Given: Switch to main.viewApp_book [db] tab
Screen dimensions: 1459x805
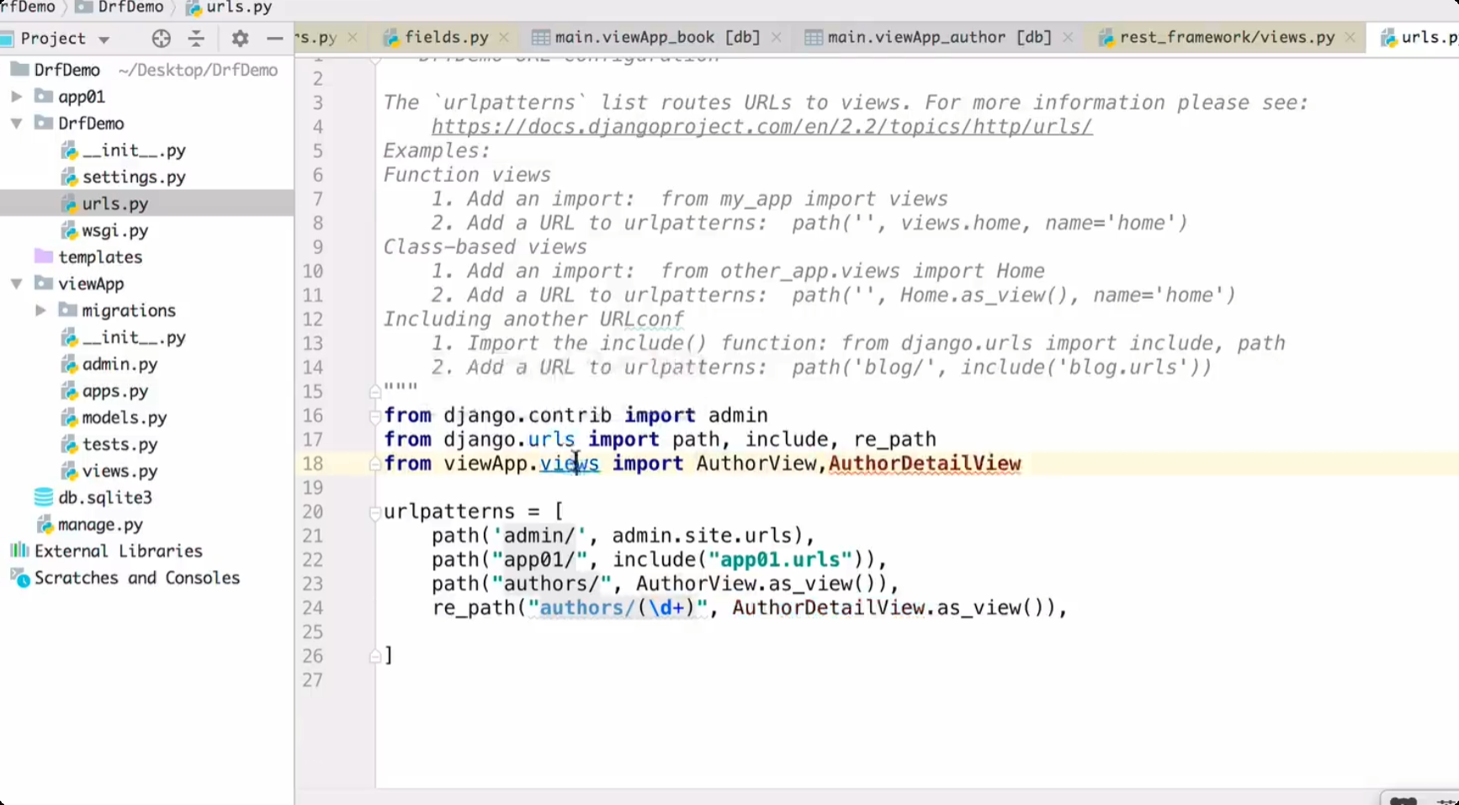Looking at the screenshot, I should [x=657, y=37].
